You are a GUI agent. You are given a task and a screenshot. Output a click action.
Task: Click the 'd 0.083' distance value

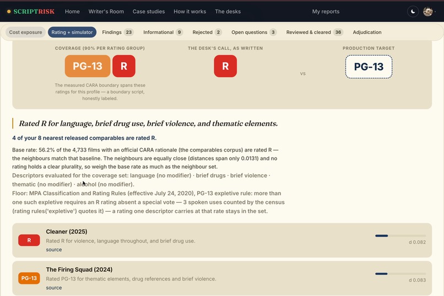coord(417,280)
